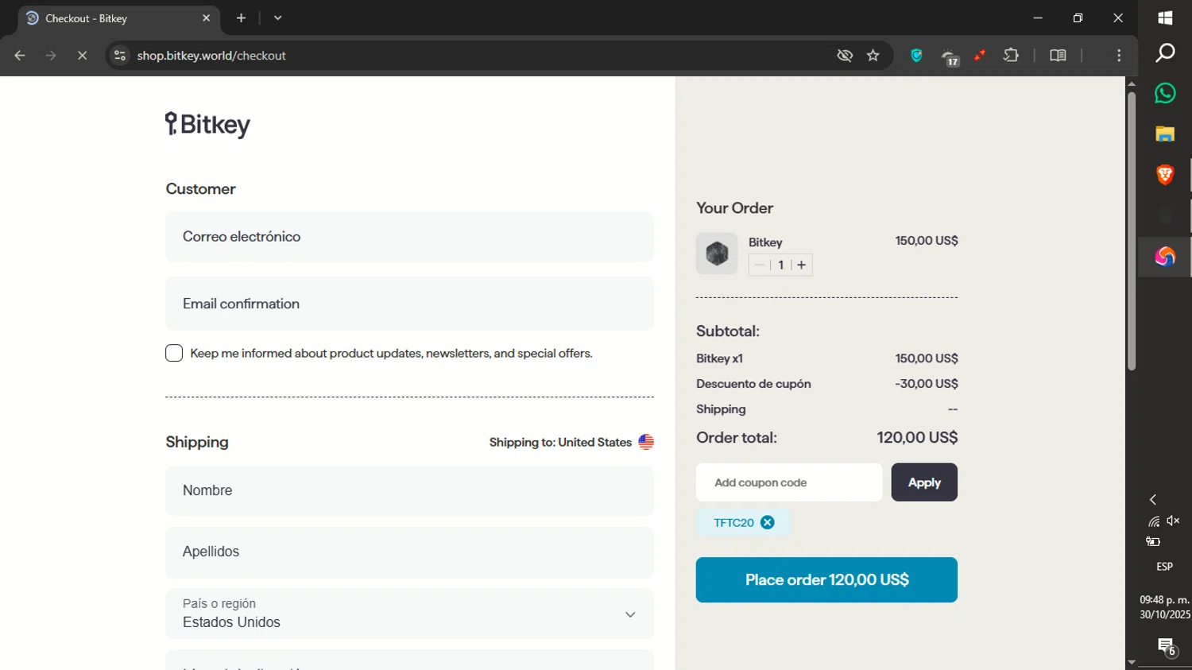Remove the TFTC20 coupon

[767, 522]
